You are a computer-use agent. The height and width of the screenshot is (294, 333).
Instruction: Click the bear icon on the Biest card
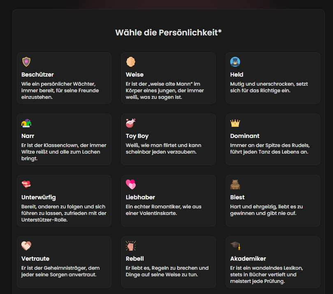pos(235,184)
